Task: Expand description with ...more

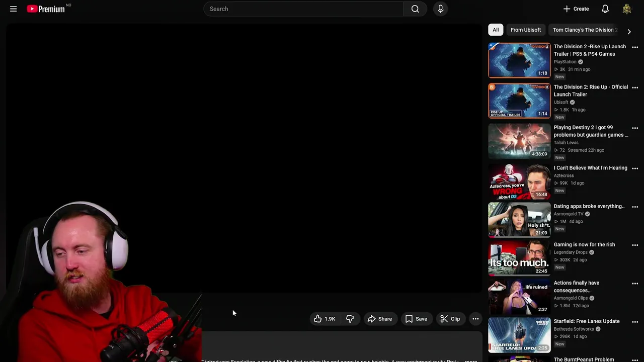Action: coord(471,360)
